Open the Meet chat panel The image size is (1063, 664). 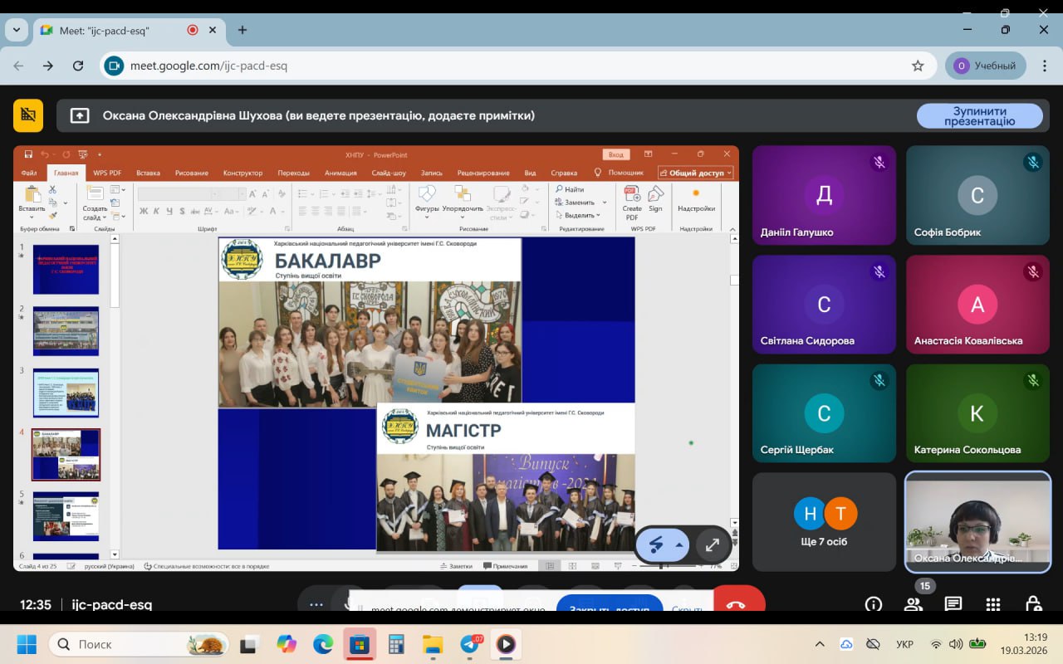point(953,604)
